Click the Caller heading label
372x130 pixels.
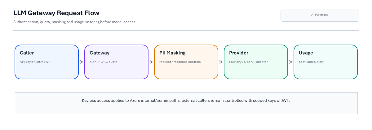(27, 53)
